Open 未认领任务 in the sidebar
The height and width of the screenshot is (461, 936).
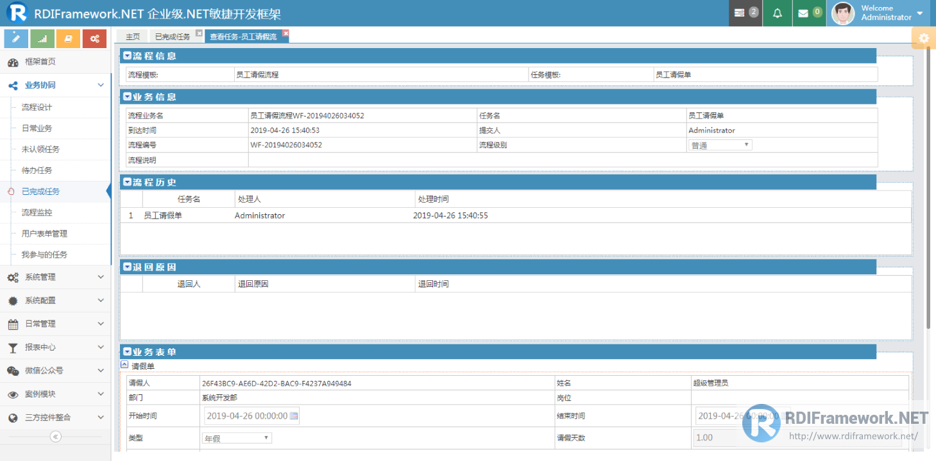click(x=55, y=149)
